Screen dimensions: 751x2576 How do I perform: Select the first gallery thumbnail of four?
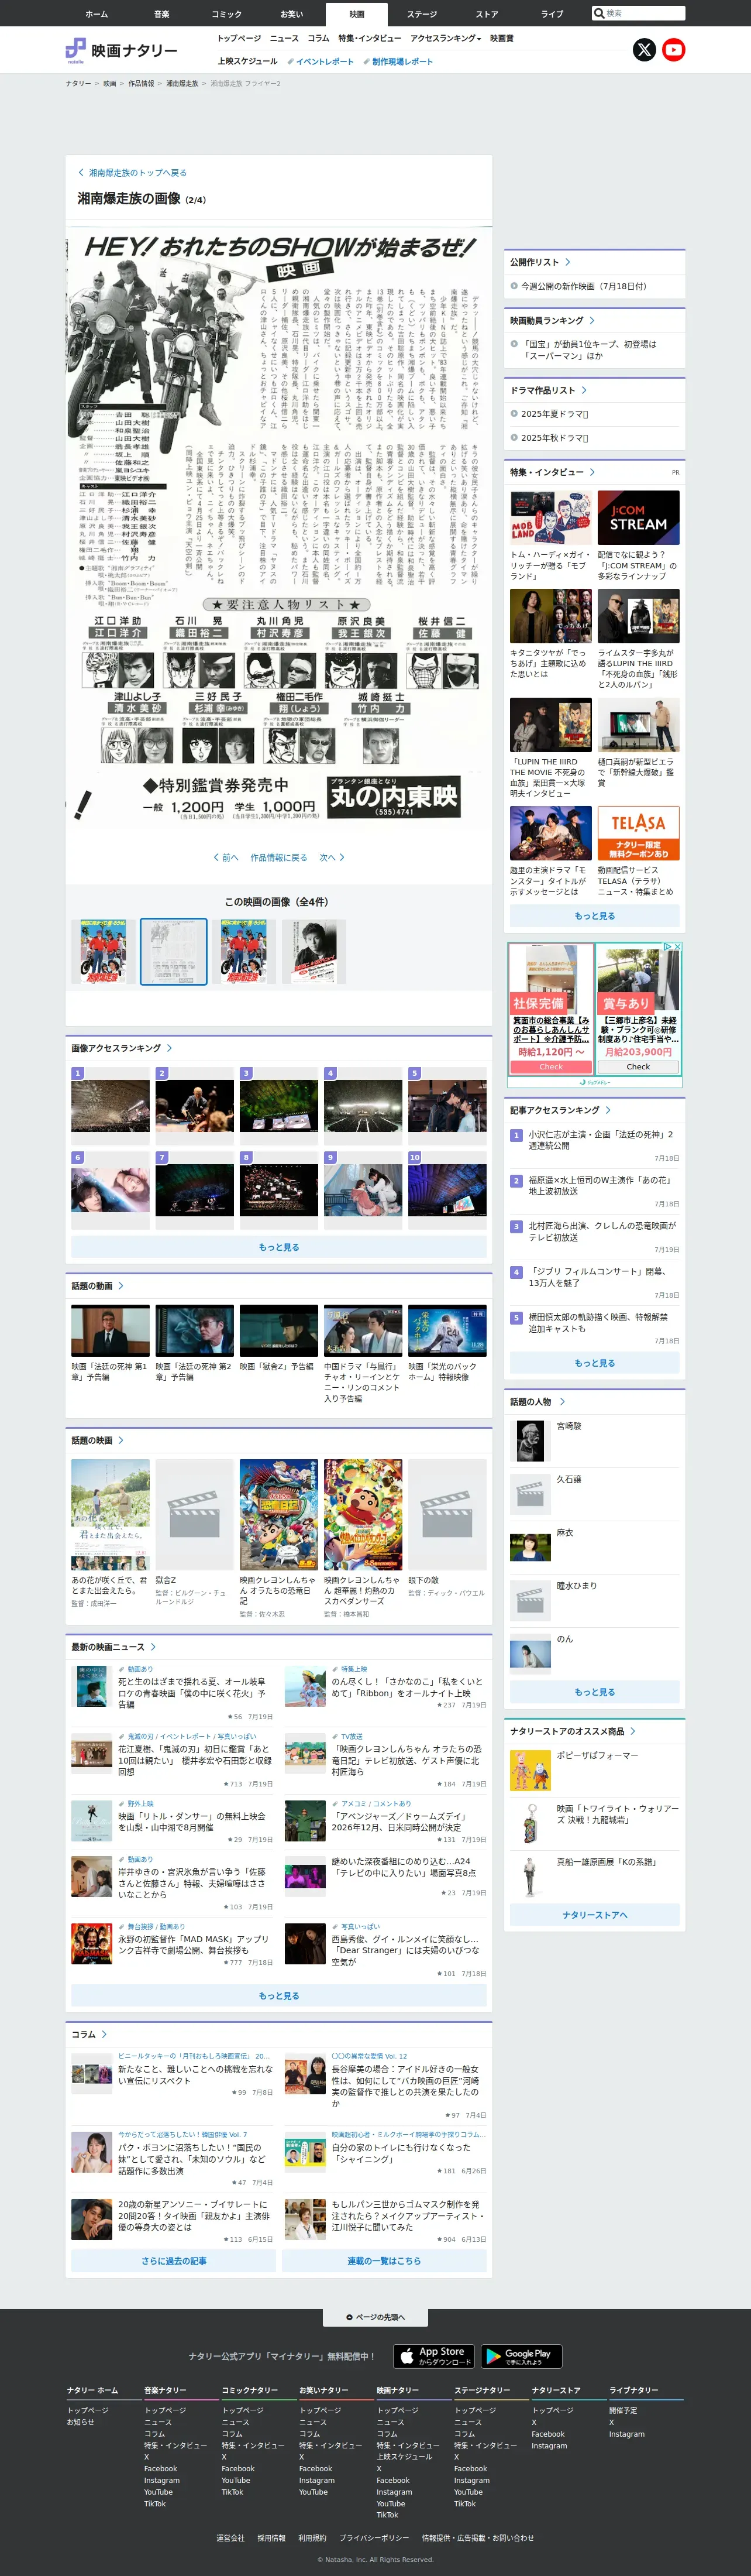(x=104, y=951)
